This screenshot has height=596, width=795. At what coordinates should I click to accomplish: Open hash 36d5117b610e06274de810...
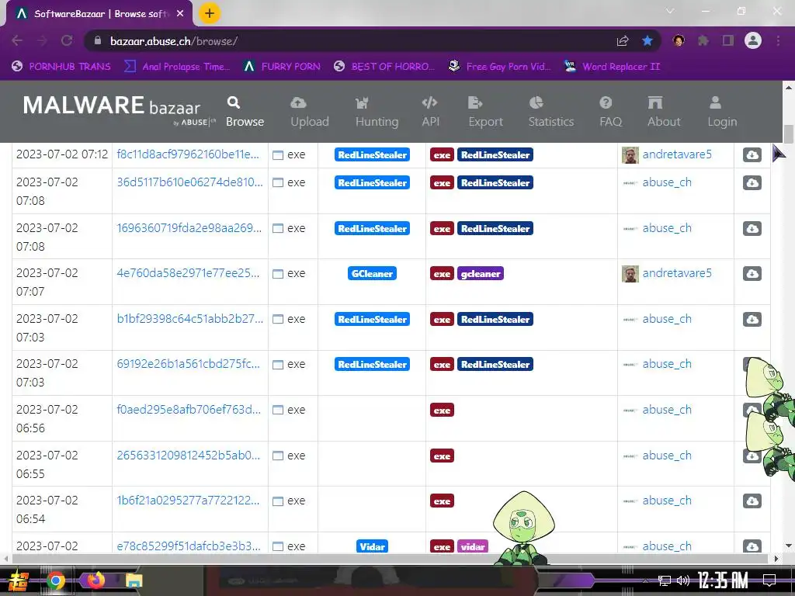pyautogui.click(x=189, y=182)
